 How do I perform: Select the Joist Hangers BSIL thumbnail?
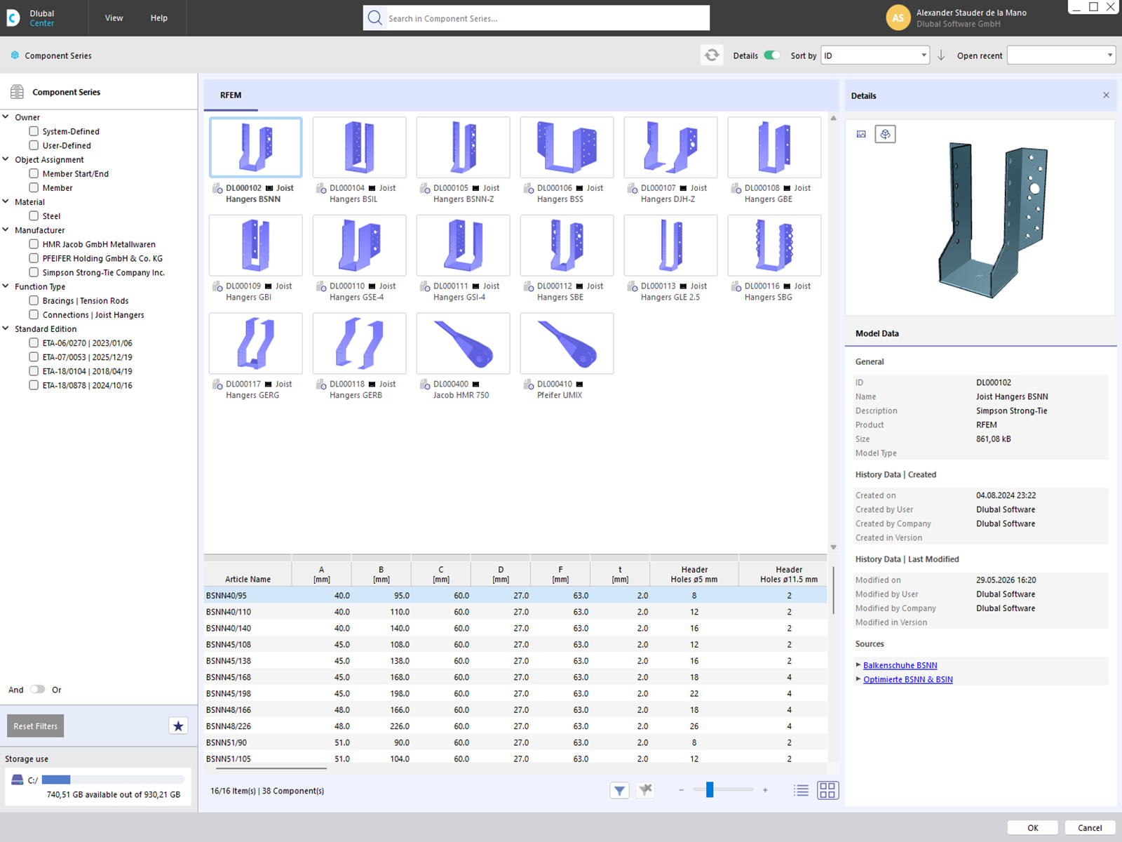click(x=359, y=147)
